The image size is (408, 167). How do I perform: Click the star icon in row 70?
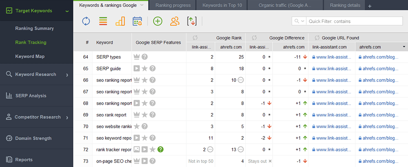[137, 127]
